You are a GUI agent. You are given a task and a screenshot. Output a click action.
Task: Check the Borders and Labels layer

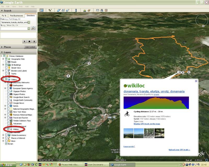pos(6,70)
